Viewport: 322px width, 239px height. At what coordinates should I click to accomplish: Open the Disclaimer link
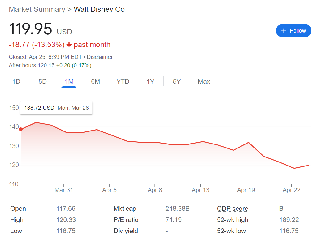pyautogui.click(x=100, y=57)
